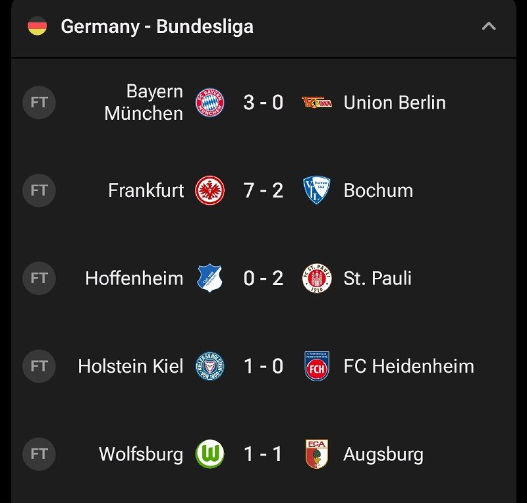Select the Eintracht Frankfurt eagle crest
The image size is (527, 503).
[x=209, y=190]
